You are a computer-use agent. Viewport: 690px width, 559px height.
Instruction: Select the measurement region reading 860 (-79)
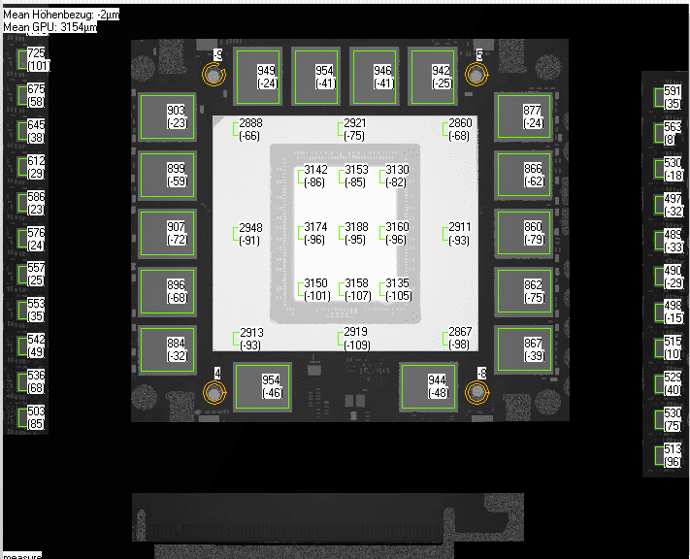click(x=524, y=233)
